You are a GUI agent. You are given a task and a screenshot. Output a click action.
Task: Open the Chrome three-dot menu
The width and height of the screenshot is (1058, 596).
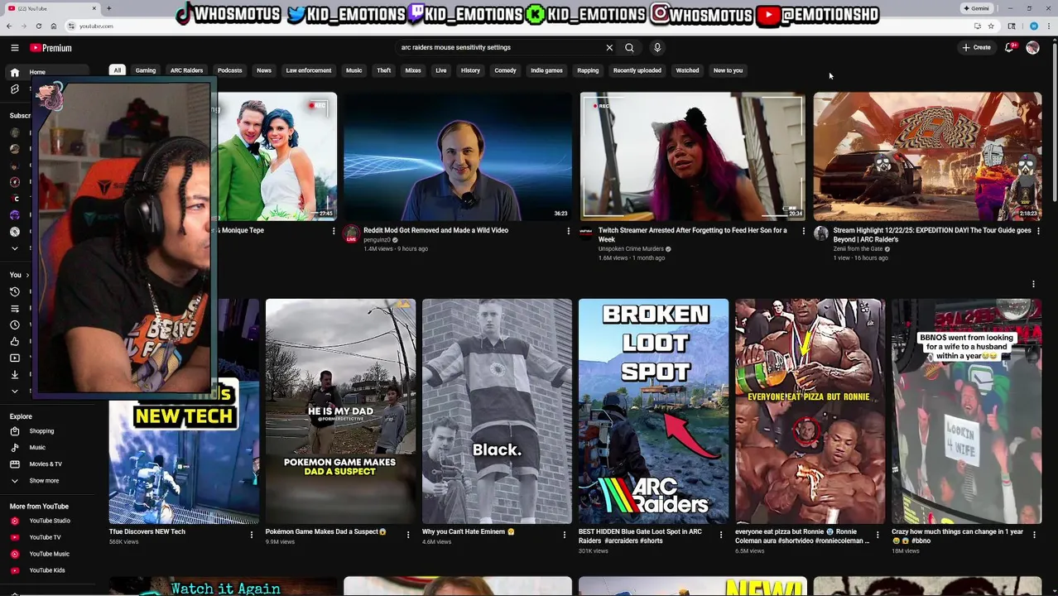click(x=1049, y=26)
